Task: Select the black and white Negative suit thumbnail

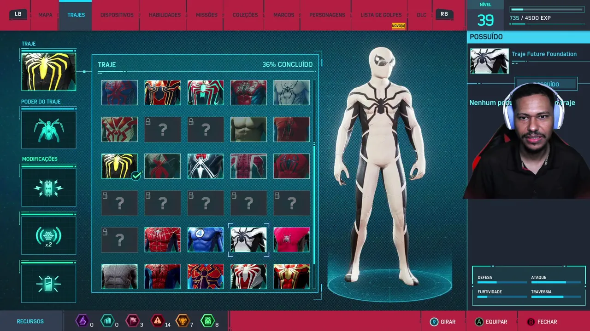Action: click(205, 166)
